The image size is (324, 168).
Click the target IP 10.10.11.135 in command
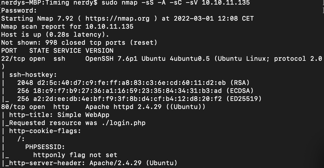point(226,3)
